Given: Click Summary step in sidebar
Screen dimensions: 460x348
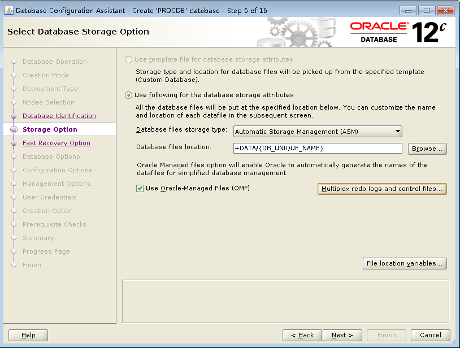Looking at the screenshot, I should [x=38, y=238].
